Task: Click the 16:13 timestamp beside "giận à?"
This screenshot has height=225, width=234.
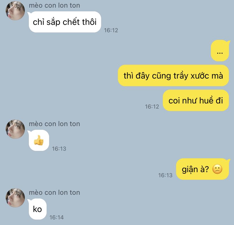Action: [x=165, y=175]
